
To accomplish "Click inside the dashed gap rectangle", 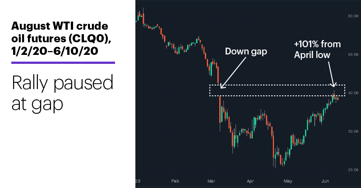I will [277, 90].
